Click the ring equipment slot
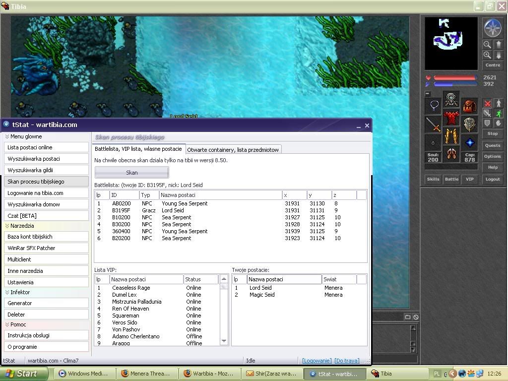Screen dimensions: 508x381 click(434, 142)
